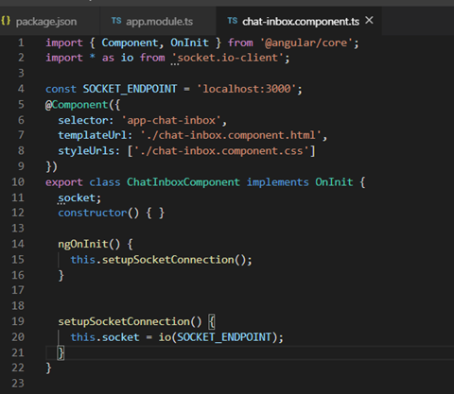The height and width of the screenshot is (394, 454).
Task: Click the SOCKET_ENDPOINT constant on line 4
Action: pos(130,89)
